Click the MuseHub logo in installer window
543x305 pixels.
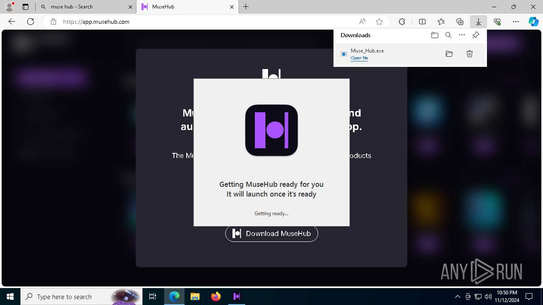coord(271,130)
